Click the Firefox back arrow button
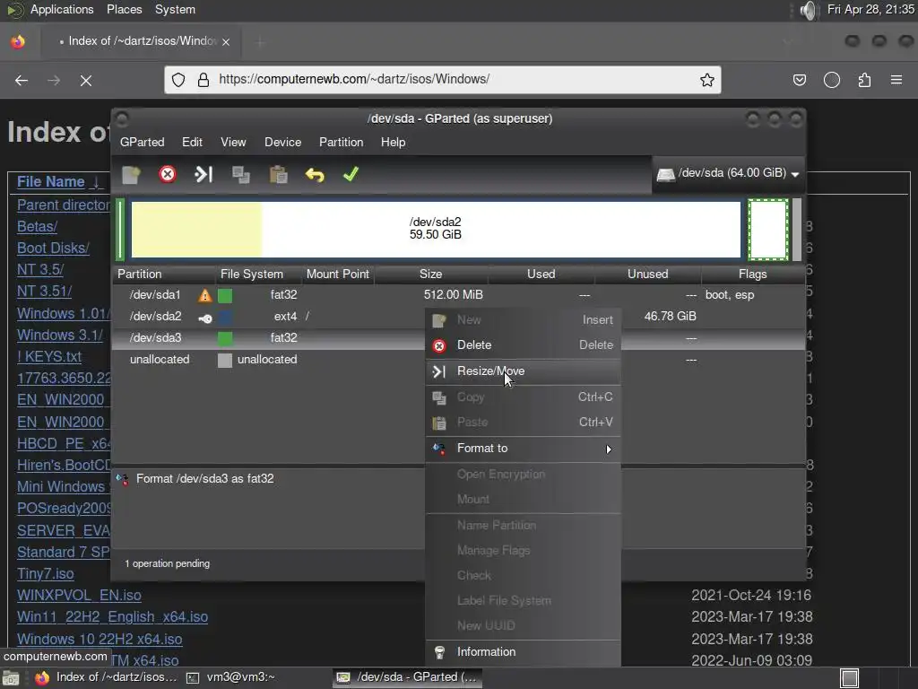This screenshot has width=918, height=689. 22,80
